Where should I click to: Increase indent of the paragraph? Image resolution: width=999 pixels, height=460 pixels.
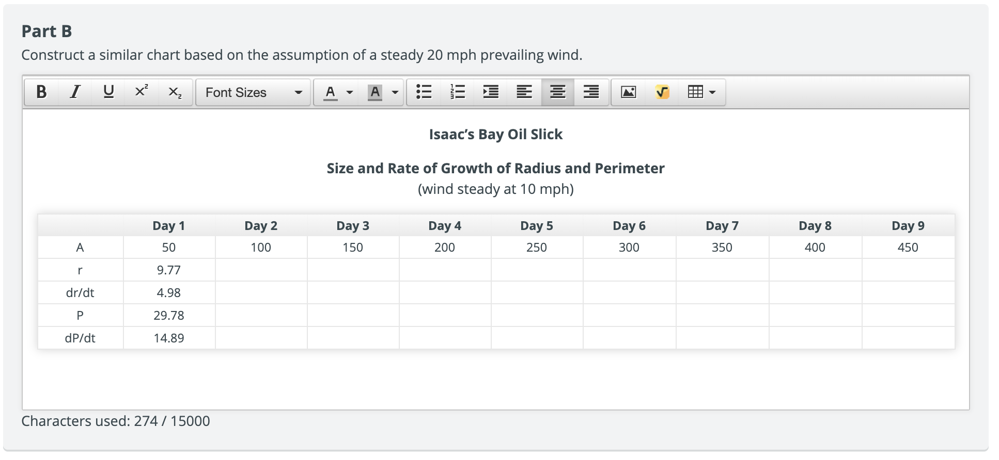pos(491,92)
